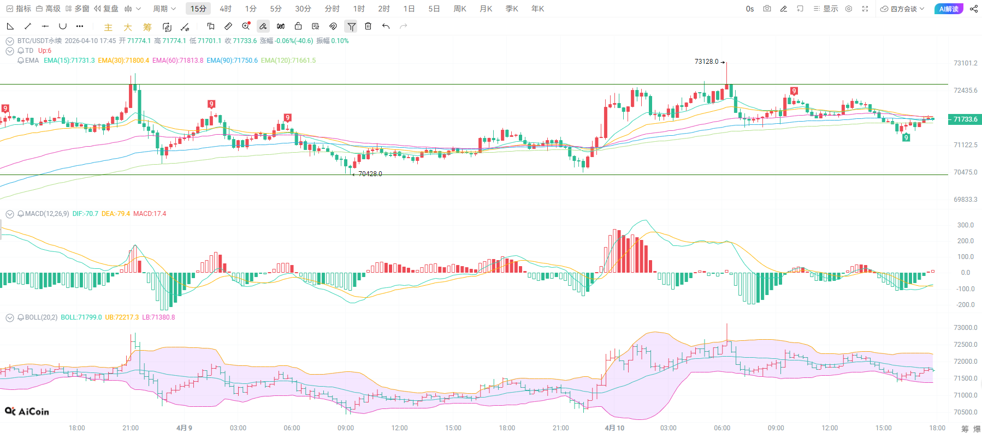Select the 1日 timeframe tab
Screen dimensions: 982x433
pyautogui.click(x=409, y=9)
